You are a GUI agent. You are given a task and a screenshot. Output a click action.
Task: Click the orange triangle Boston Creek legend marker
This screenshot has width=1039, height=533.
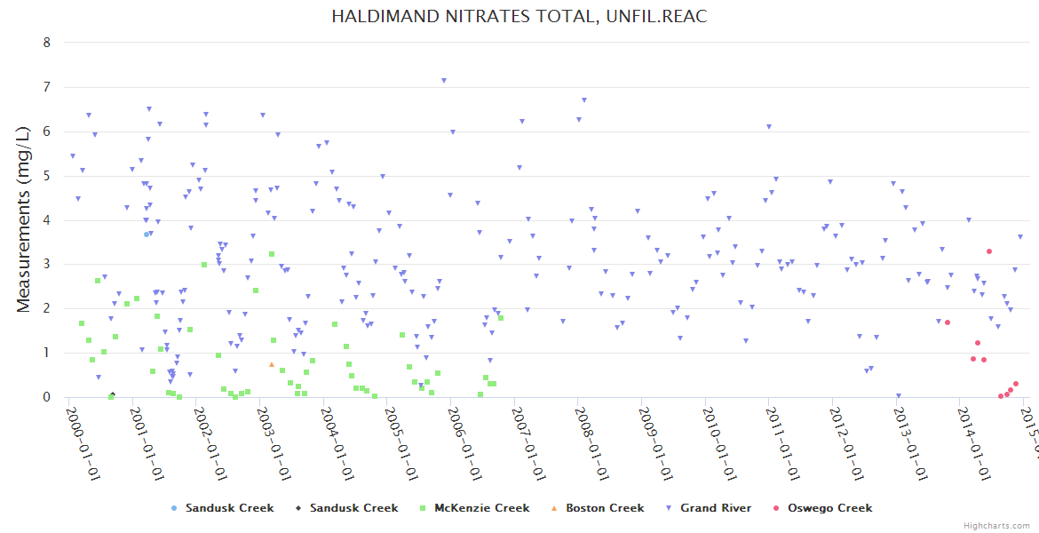click(553, 508)
